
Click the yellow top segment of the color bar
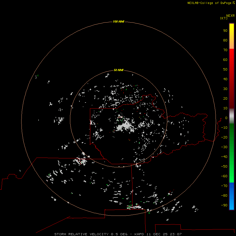(232, 36)
